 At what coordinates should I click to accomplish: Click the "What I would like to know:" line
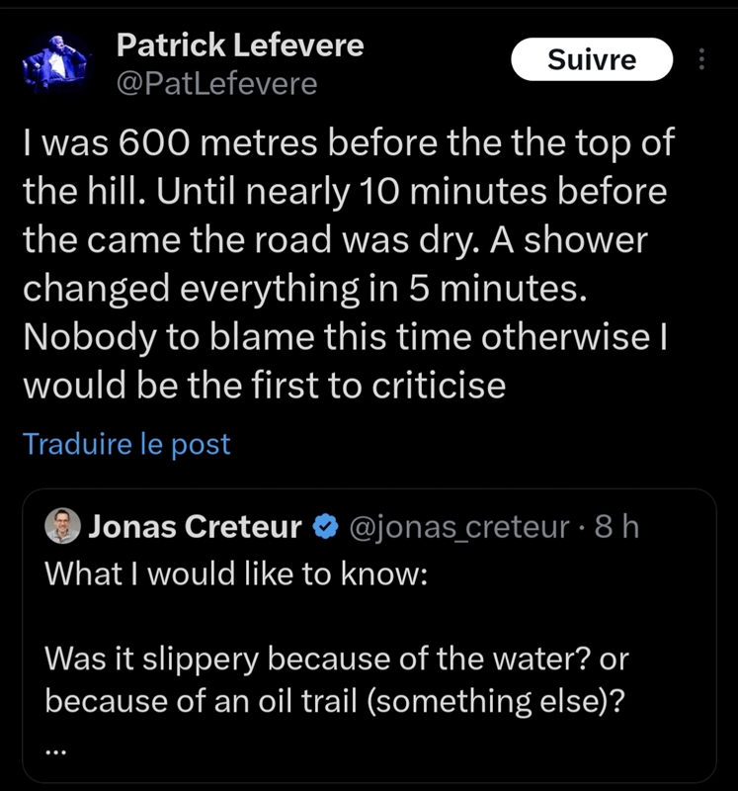pos(236,573)
